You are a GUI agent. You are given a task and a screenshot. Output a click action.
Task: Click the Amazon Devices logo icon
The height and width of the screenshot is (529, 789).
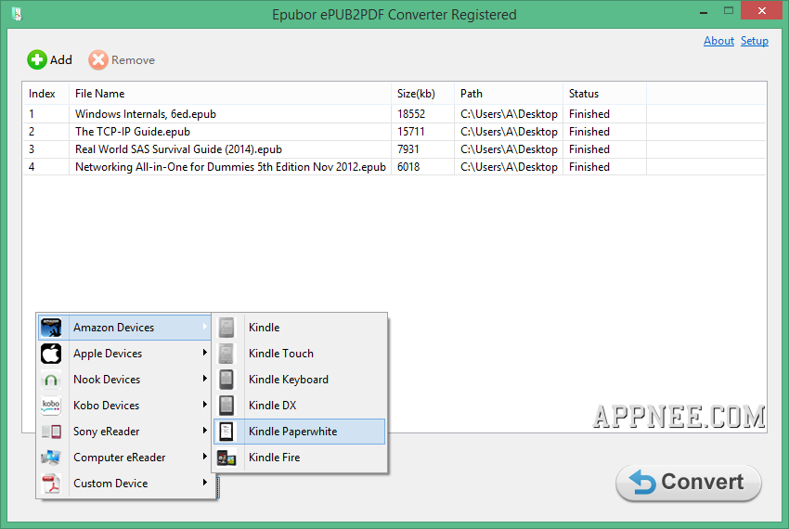coord(51,328)
